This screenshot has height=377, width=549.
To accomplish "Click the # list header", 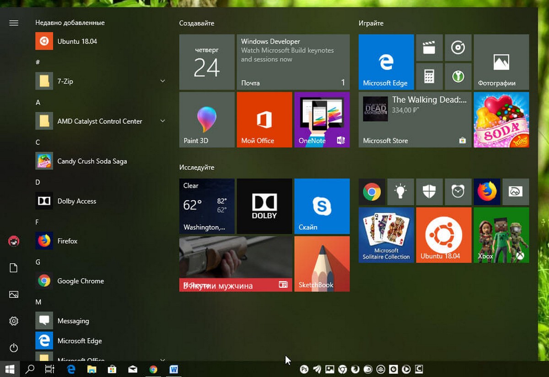I will point(38,62).
